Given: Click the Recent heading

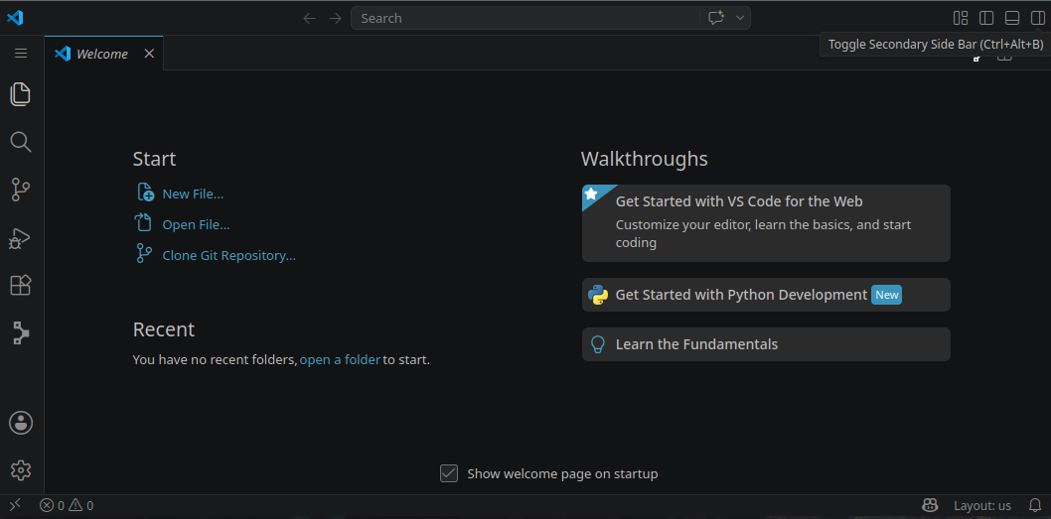Looking at the screenshot, I should [x=164, y=329].
